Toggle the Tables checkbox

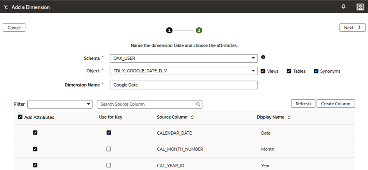[289, 71]
